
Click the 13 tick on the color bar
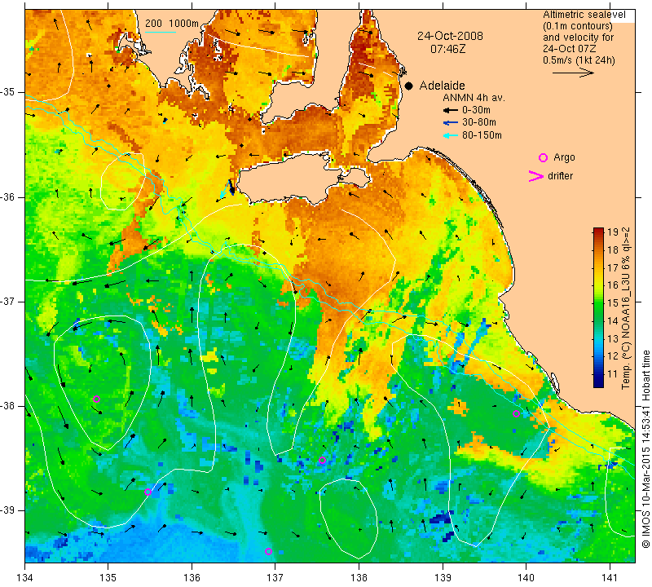613,338
